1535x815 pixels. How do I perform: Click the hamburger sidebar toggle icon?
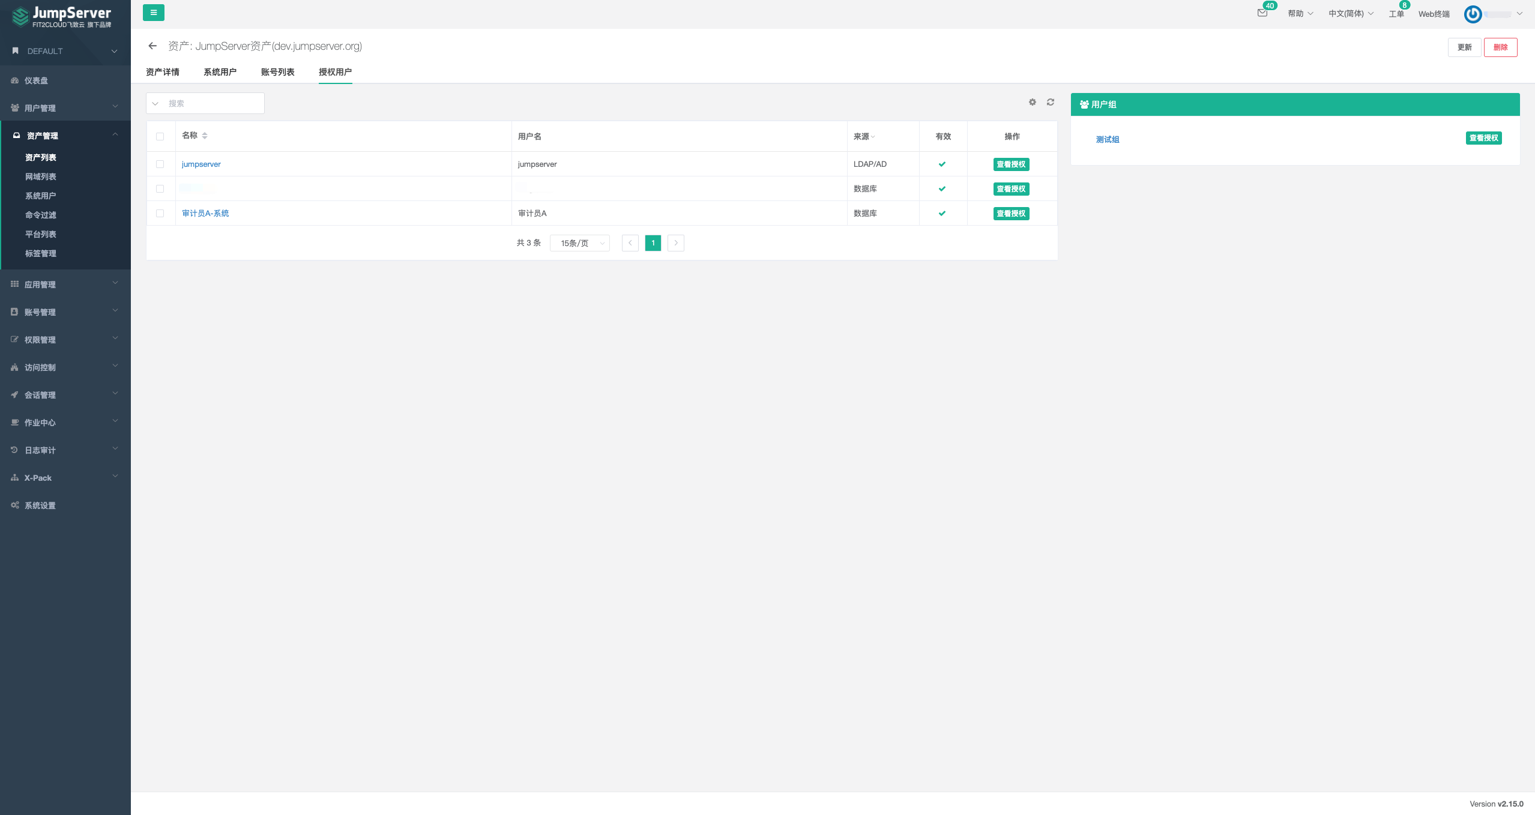[153, 13]
